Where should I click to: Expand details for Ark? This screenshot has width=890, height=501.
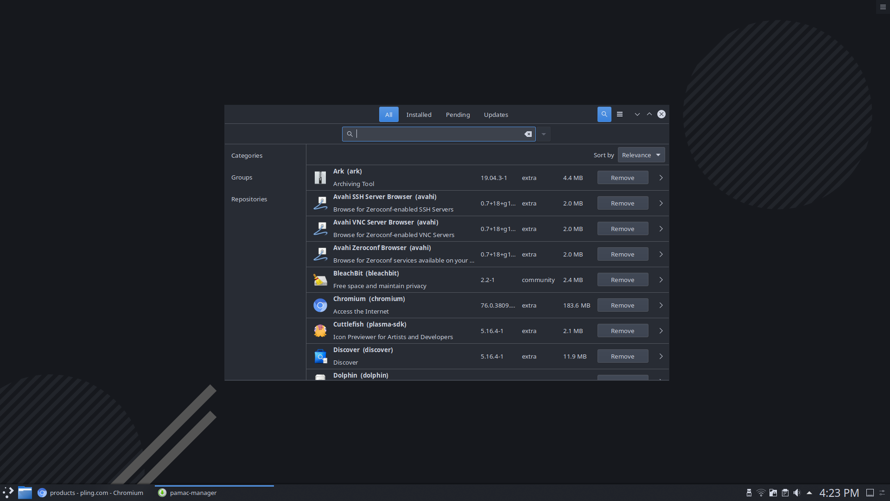[x=661, y=178]
